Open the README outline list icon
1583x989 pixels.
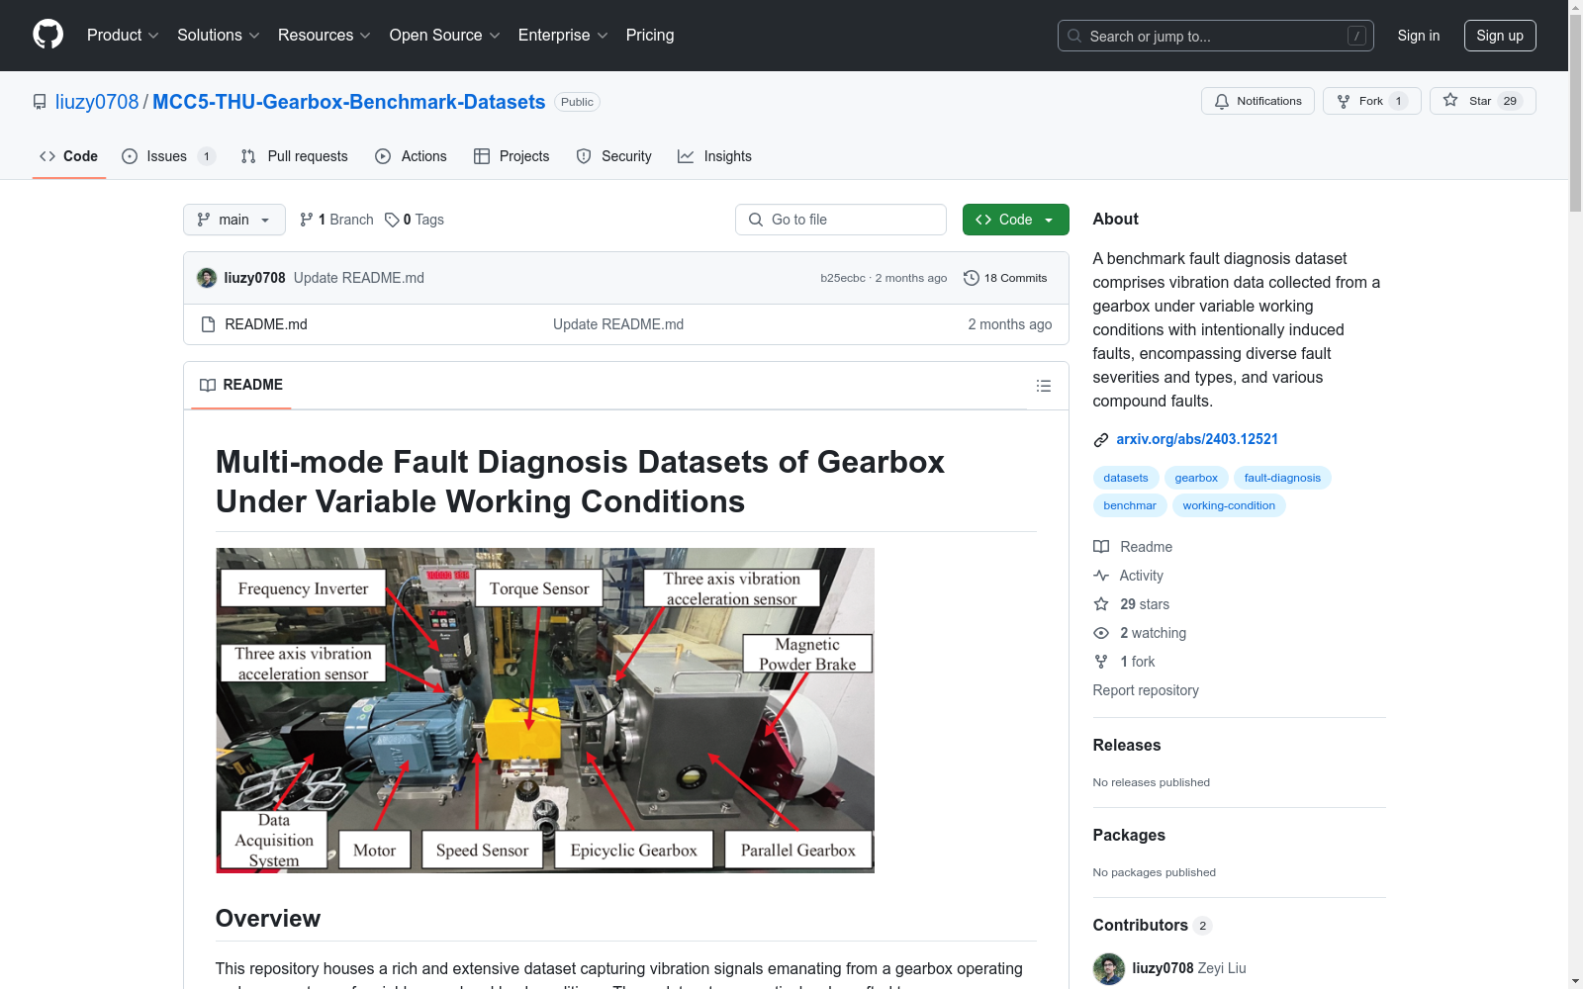tap(1044, 386)
